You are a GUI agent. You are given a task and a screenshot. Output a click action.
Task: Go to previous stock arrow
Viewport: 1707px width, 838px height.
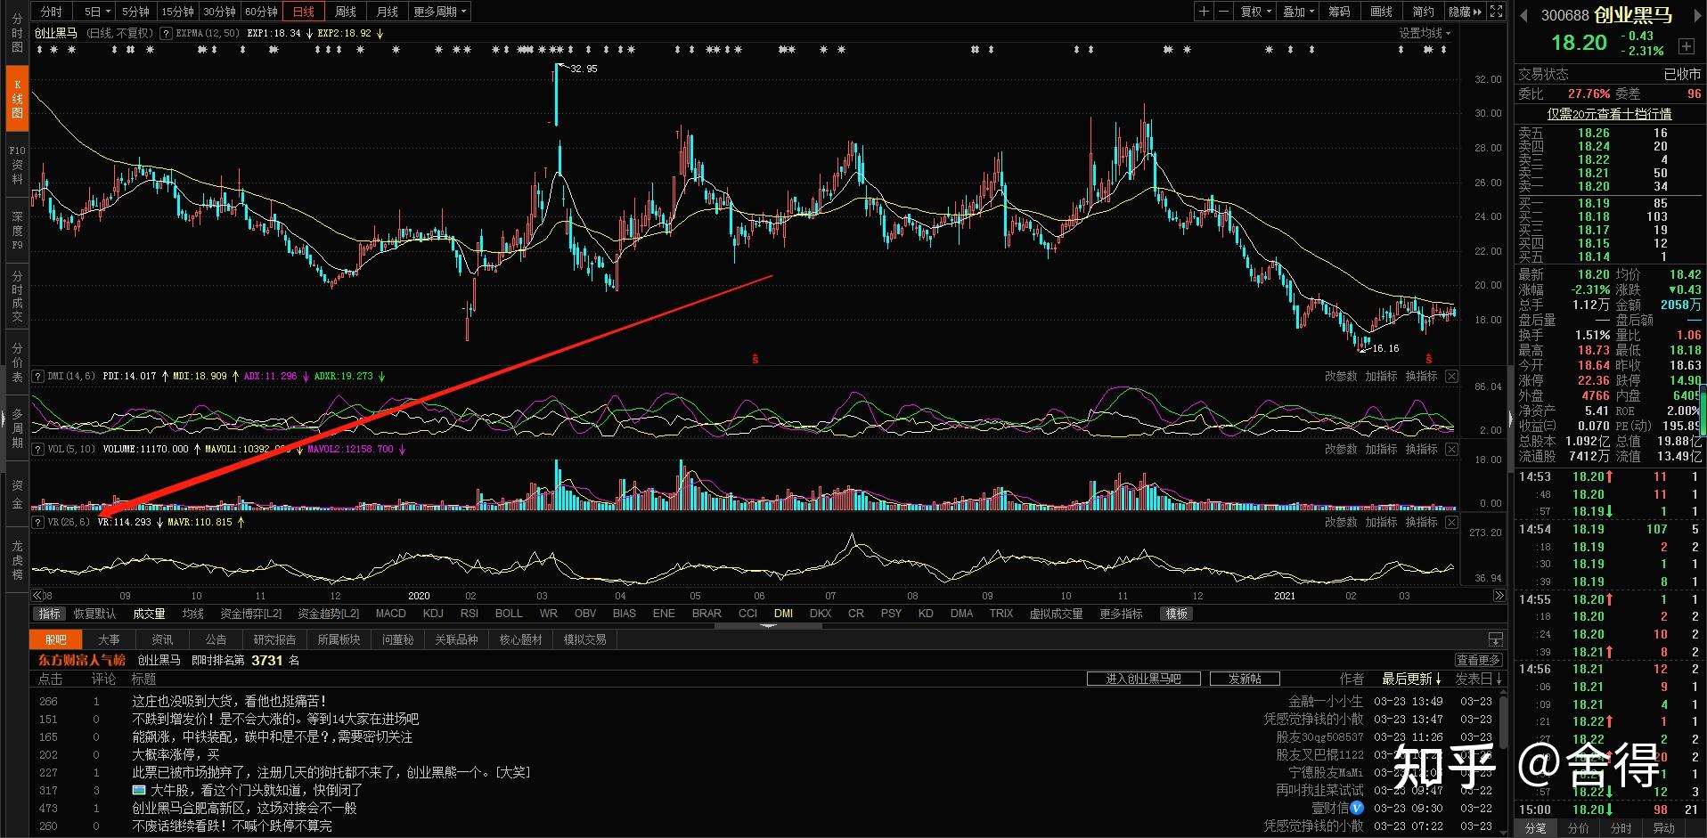pos(1523,15)
